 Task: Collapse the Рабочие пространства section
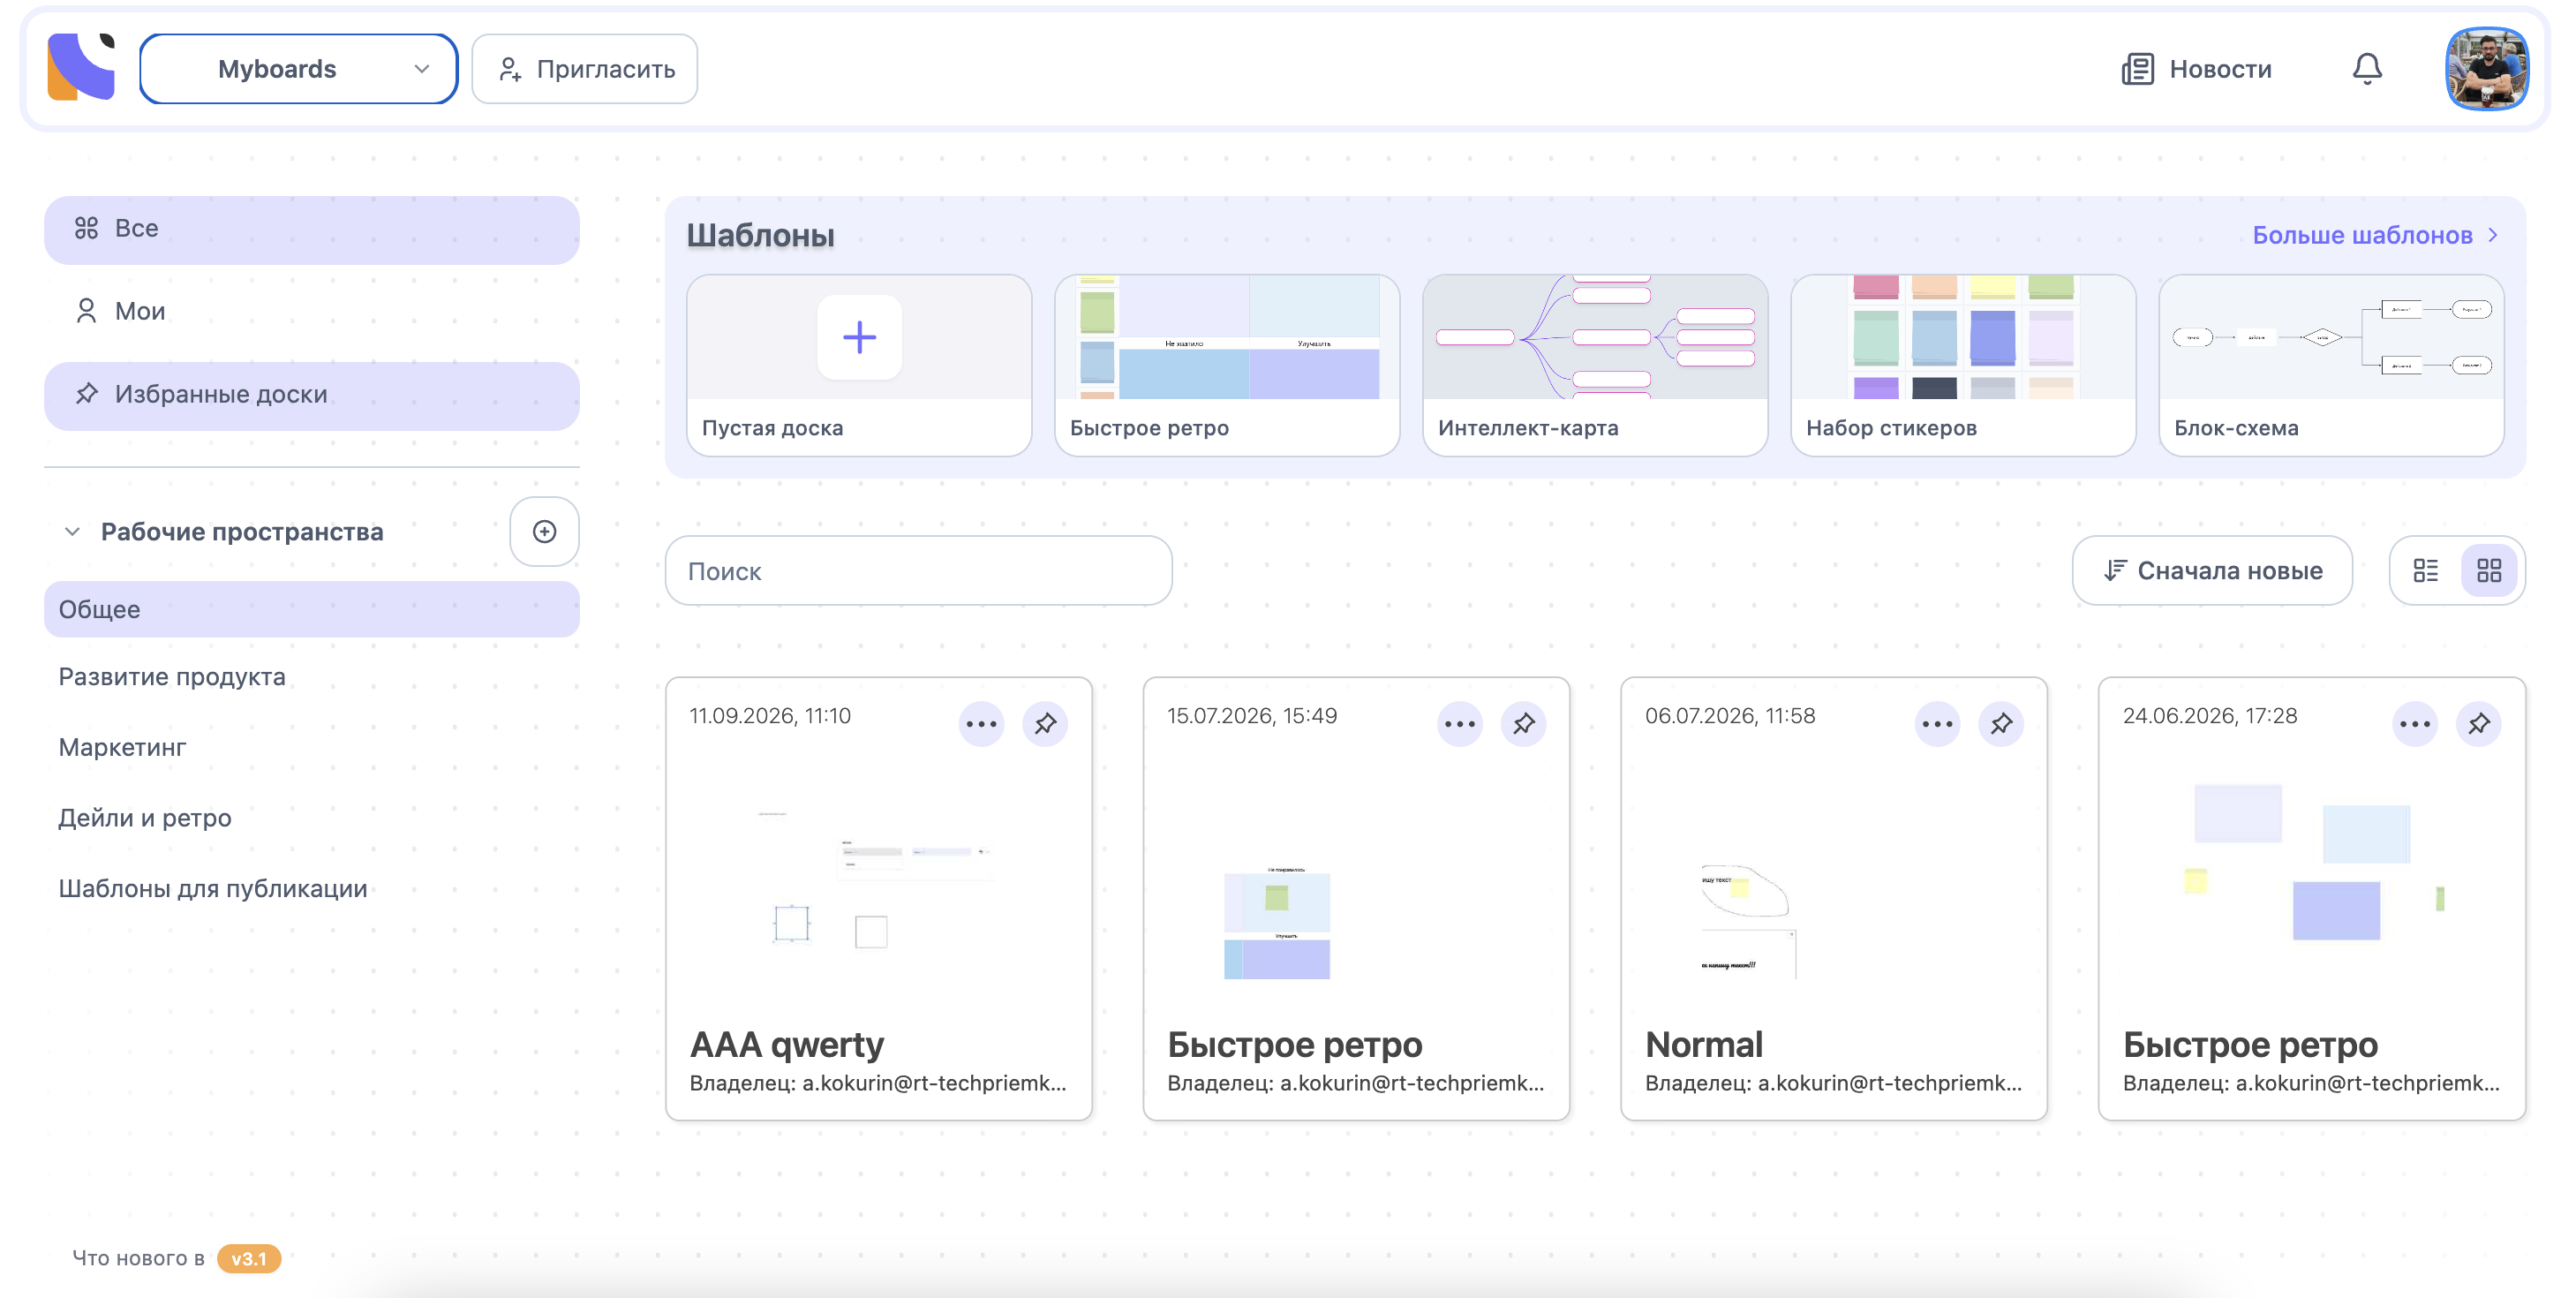tap(72, 531)
